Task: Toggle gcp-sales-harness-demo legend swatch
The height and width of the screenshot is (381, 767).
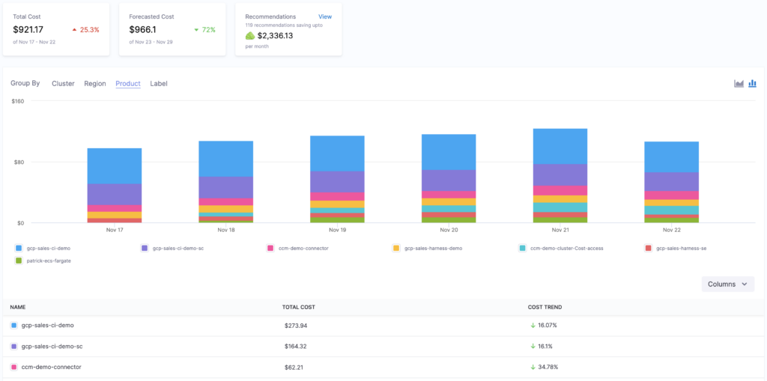Action: point(396,249)
